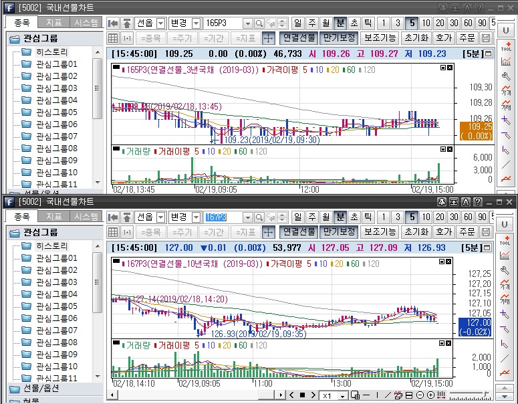Switch to the 시스템 tab in bottom panel
The image size is (518, 404).
87,217
